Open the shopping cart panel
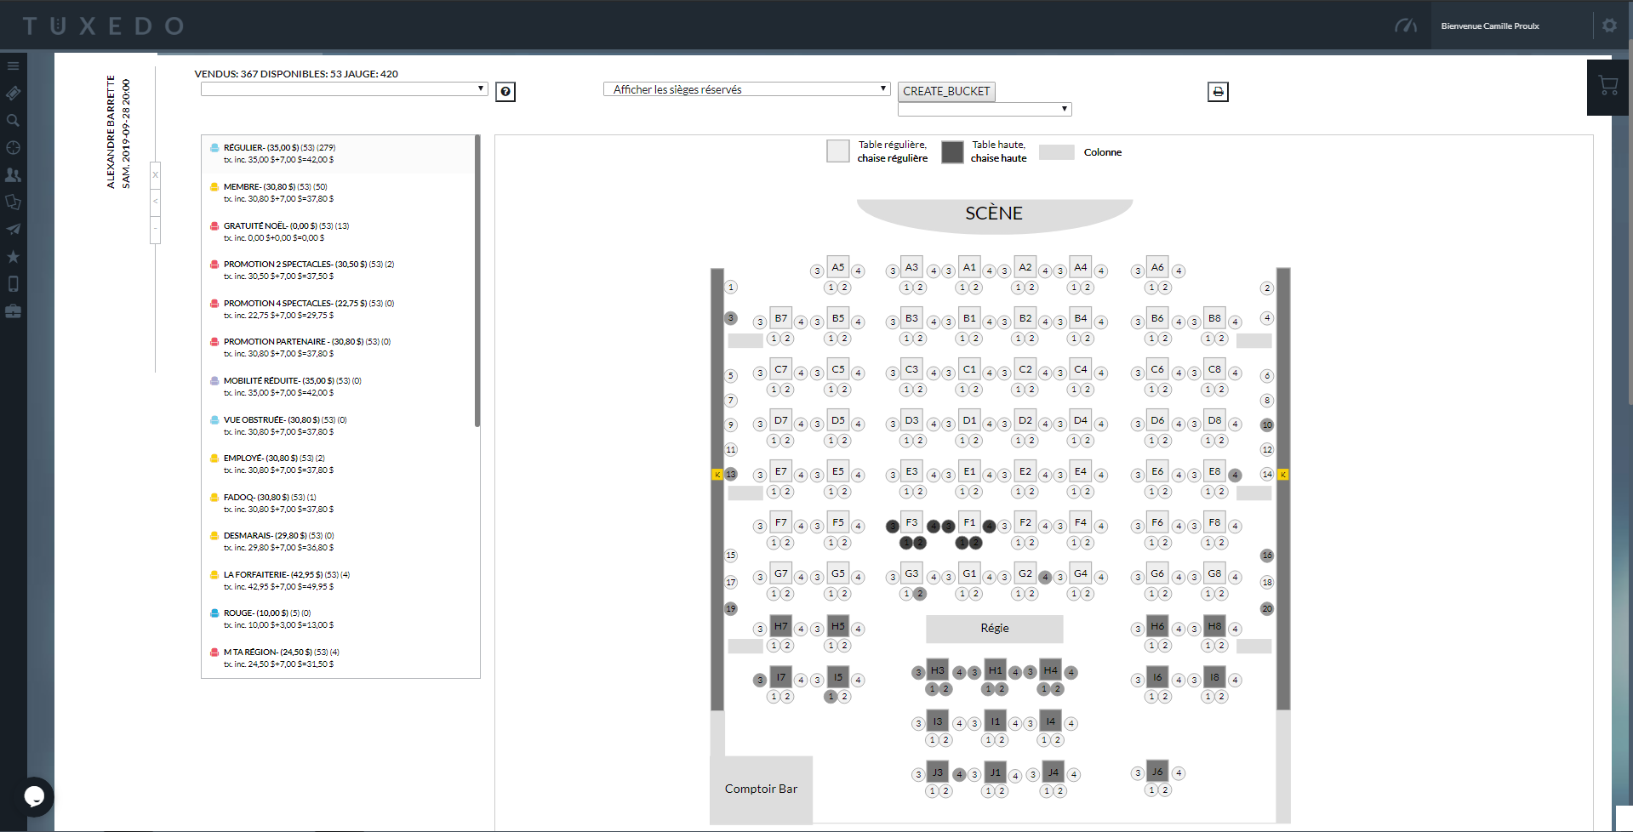This screenshot has width=1633, height=832. [x=1607, y=86]
